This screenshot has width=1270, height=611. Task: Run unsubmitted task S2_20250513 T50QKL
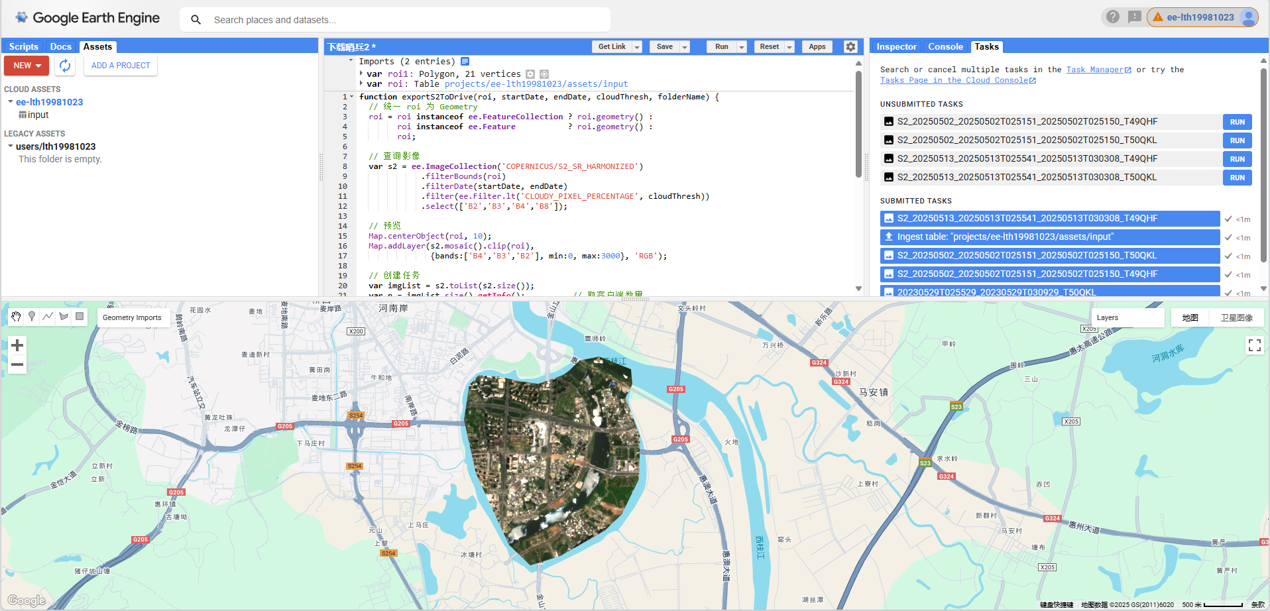tap(1238, 178)
